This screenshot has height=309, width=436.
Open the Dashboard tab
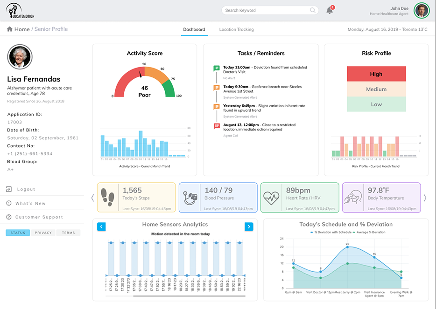point(194,29)
